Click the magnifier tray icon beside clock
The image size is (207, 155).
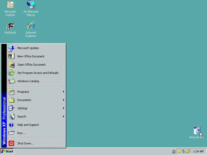pyautogui.click(x=188, y=151)
